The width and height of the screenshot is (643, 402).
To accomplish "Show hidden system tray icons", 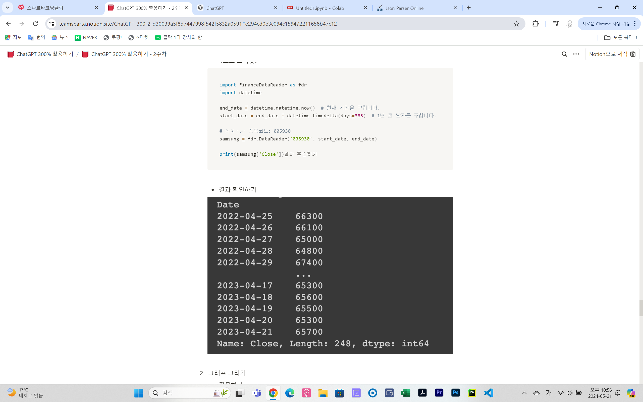I will 524,393.
